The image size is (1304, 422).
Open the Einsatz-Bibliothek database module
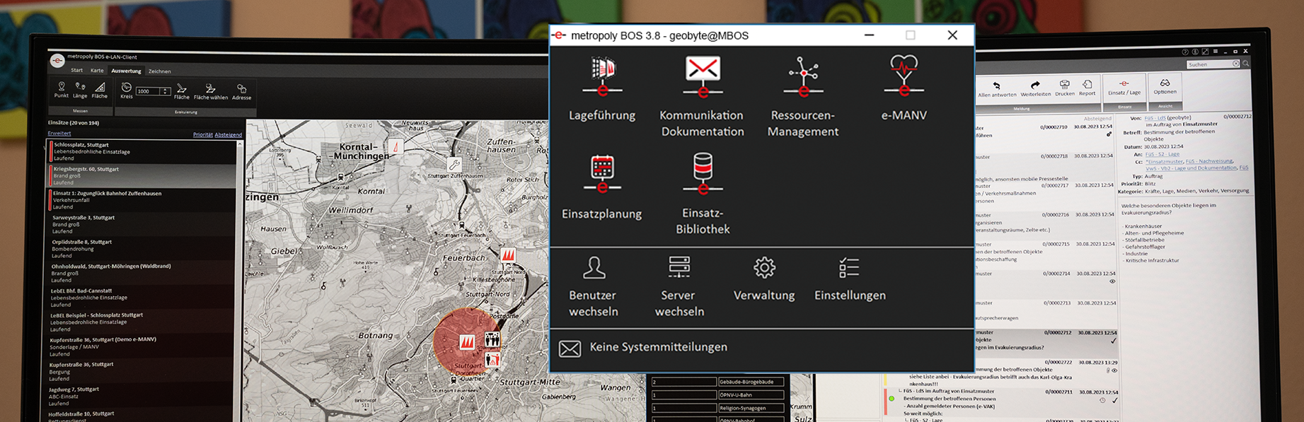(x=703, y=194)
